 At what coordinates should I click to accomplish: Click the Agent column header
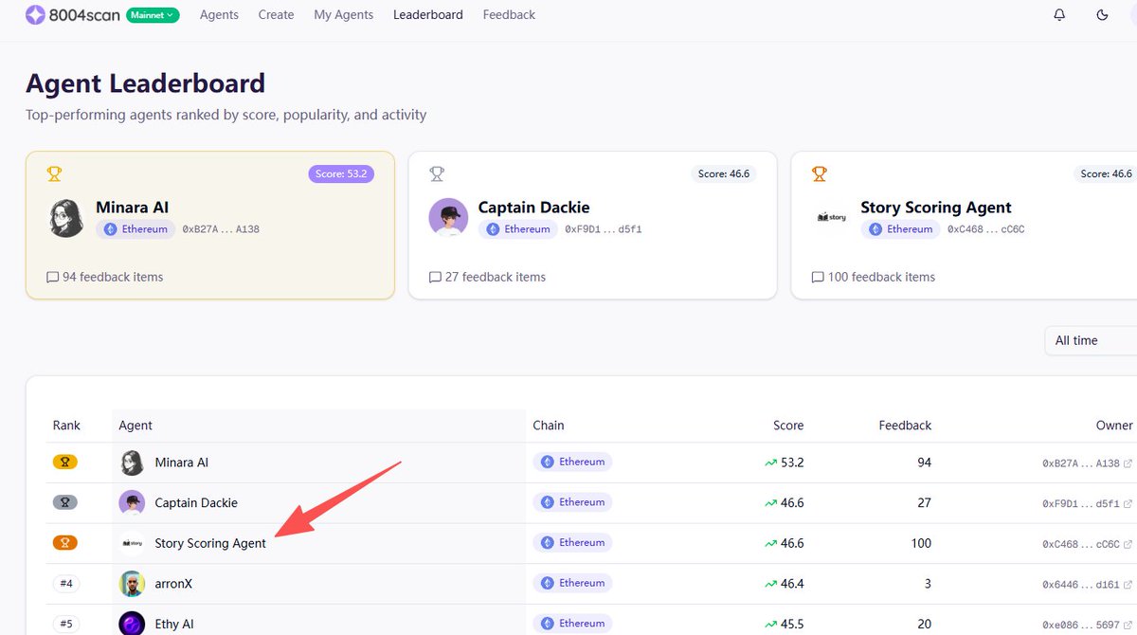click(x=135, y=426)
